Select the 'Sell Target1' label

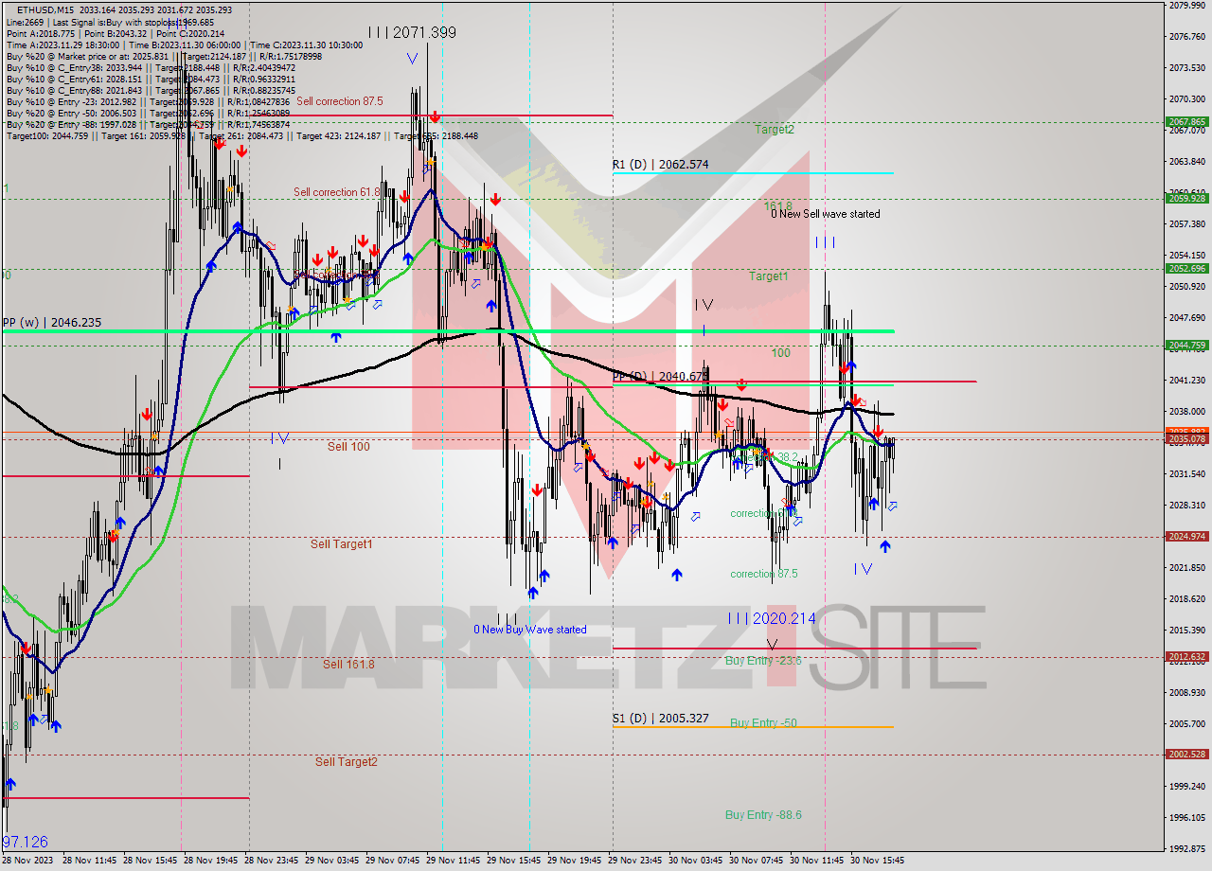pos(341,544)
